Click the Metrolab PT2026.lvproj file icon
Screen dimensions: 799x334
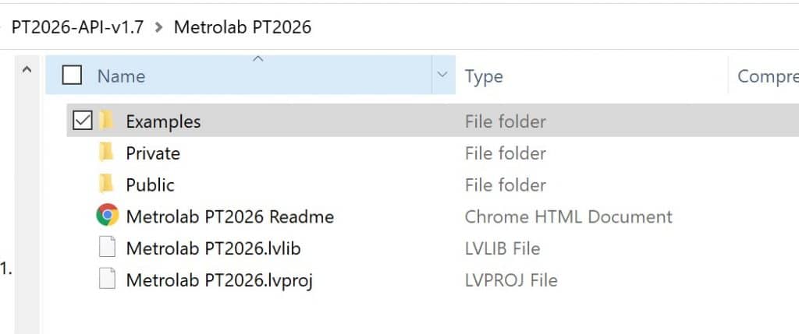pos(107,280)
